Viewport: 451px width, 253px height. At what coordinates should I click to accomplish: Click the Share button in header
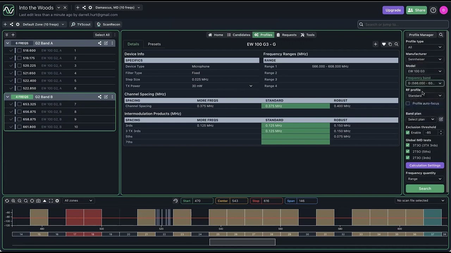(x=416, y=10)
